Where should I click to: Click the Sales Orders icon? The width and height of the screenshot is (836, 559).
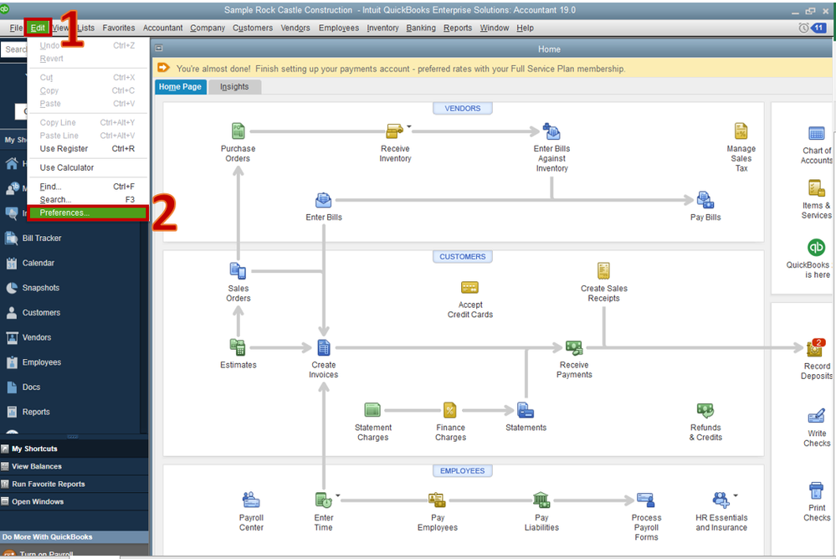pyautogui.click(x=238, y=271)
